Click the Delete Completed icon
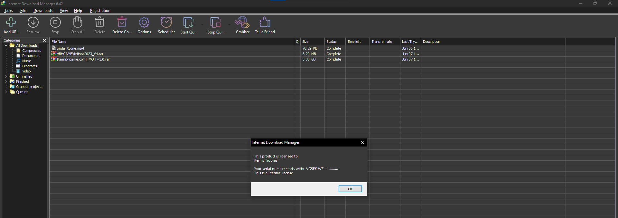Image resolution: width=618 pixels, height=218 pixels. click(x=122, y=22)
